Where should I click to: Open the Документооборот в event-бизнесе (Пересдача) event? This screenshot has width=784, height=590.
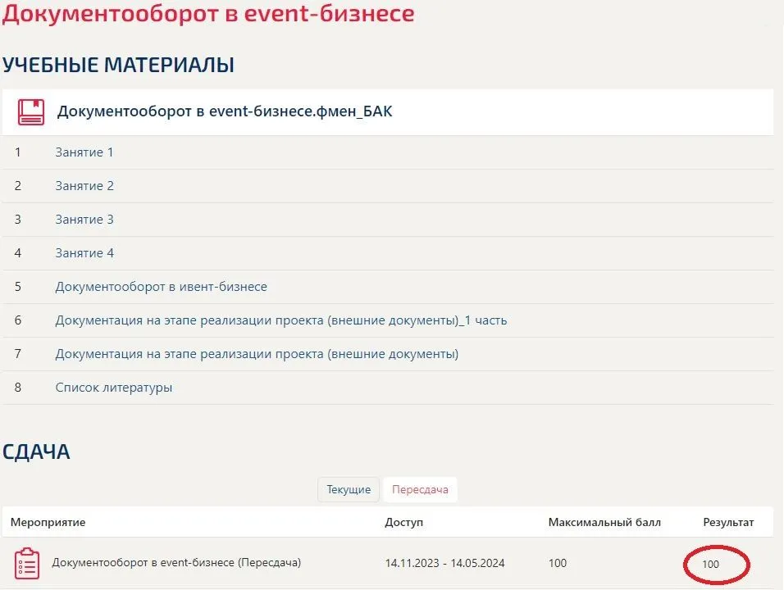pyautogui.click(x=176, y=563)
